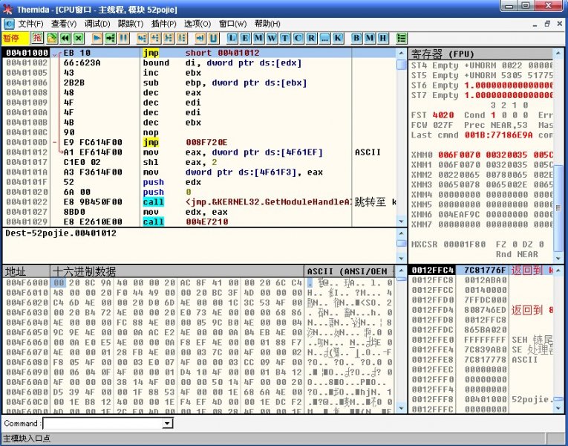Pause execution with the pause icon

tap(124, 38)
